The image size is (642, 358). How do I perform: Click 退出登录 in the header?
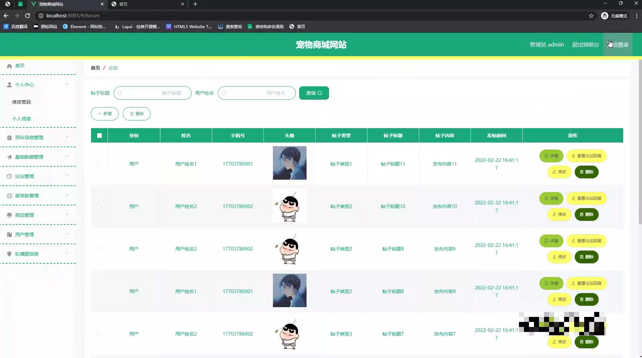coord(618,44)
